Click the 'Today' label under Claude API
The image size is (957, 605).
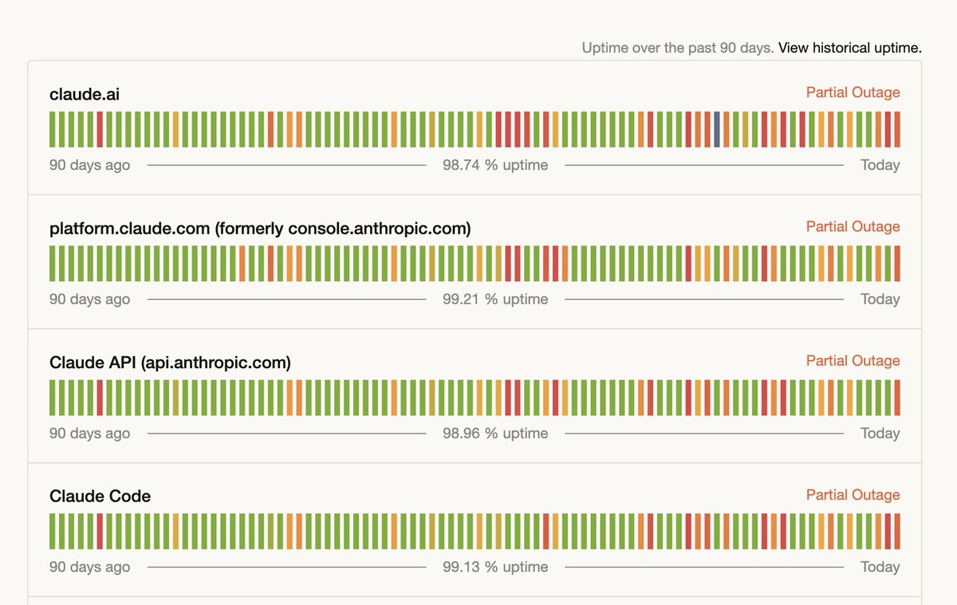880,433
